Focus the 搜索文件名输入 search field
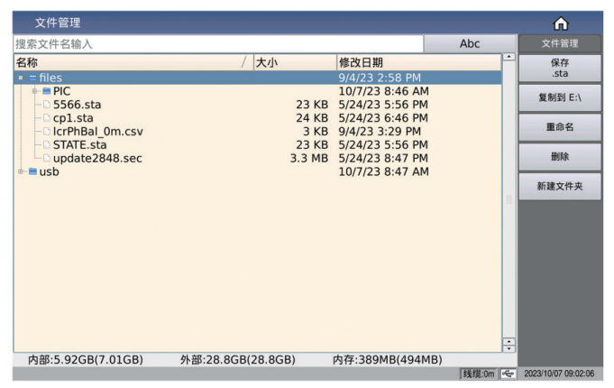 216,43
